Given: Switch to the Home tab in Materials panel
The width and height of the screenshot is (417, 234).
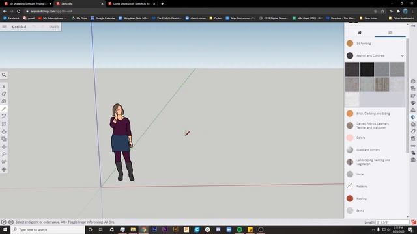Looking at the screenshot, I should (x=360, y=32).
